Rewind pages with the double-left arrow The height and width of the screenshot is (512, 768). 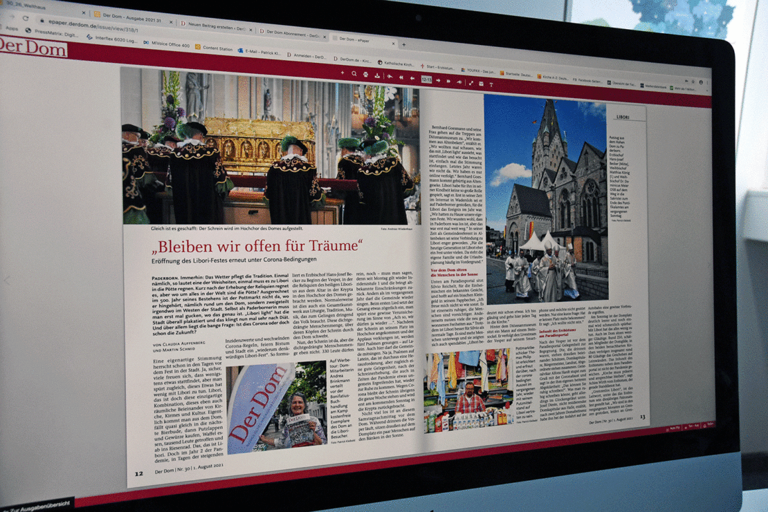401,77
